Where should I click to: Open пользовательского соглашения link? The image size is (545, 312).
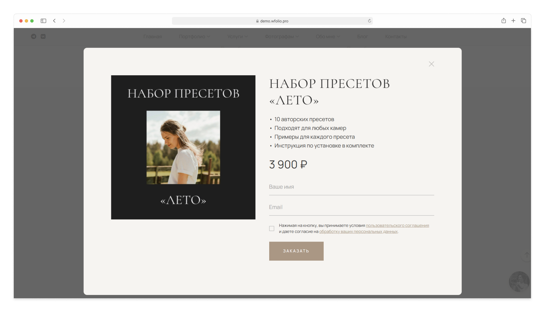pyautogui.click(x=397, y=225)
